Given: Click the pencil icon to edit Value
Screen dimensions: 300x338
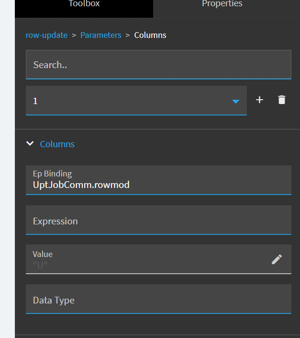Looking at the screenshot, I should [x=277, y=259].
